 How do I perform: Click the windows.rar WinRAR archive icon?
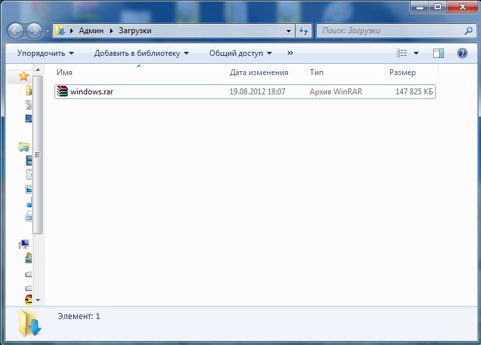click(x=62, y=92)
